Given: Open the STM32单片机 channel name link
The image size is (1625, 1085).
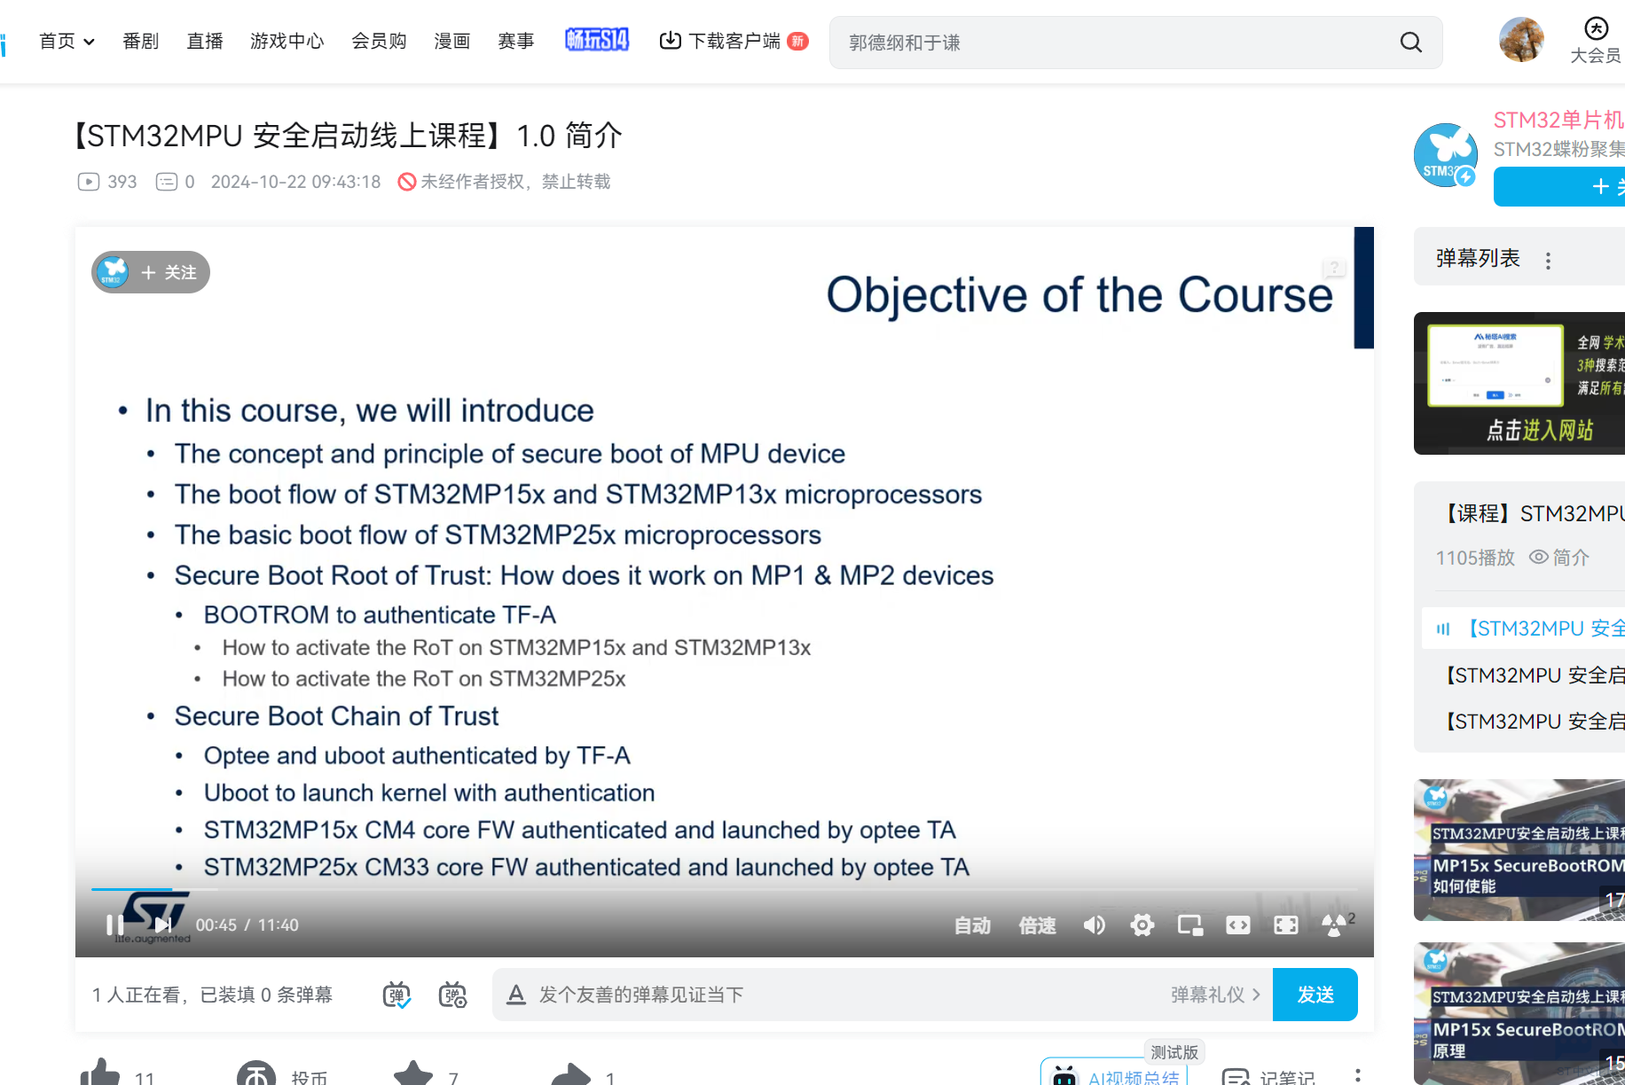Looking at the screenshot, I should tap(1558, 120).
